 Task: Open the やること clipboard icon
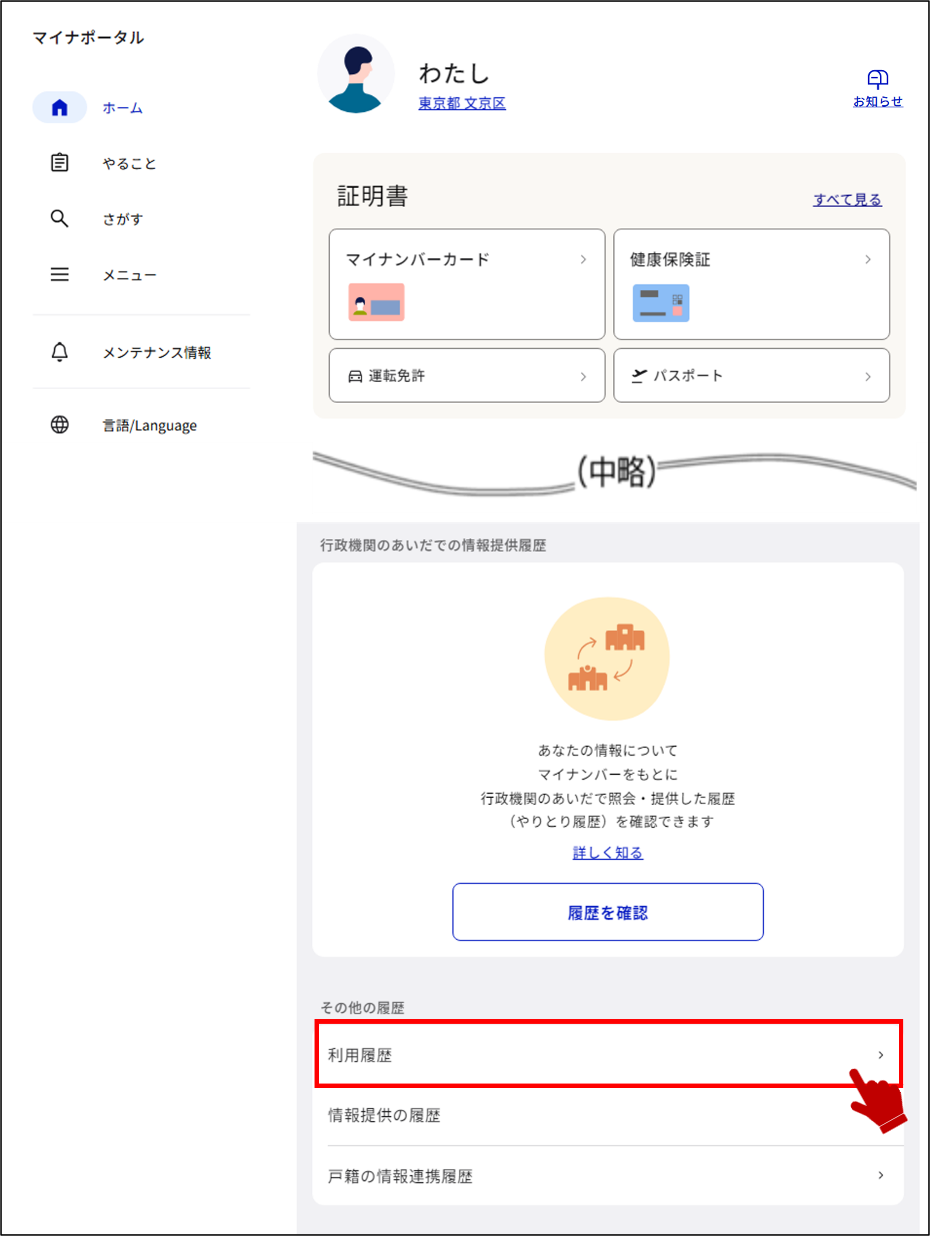[x=60, y=163]
